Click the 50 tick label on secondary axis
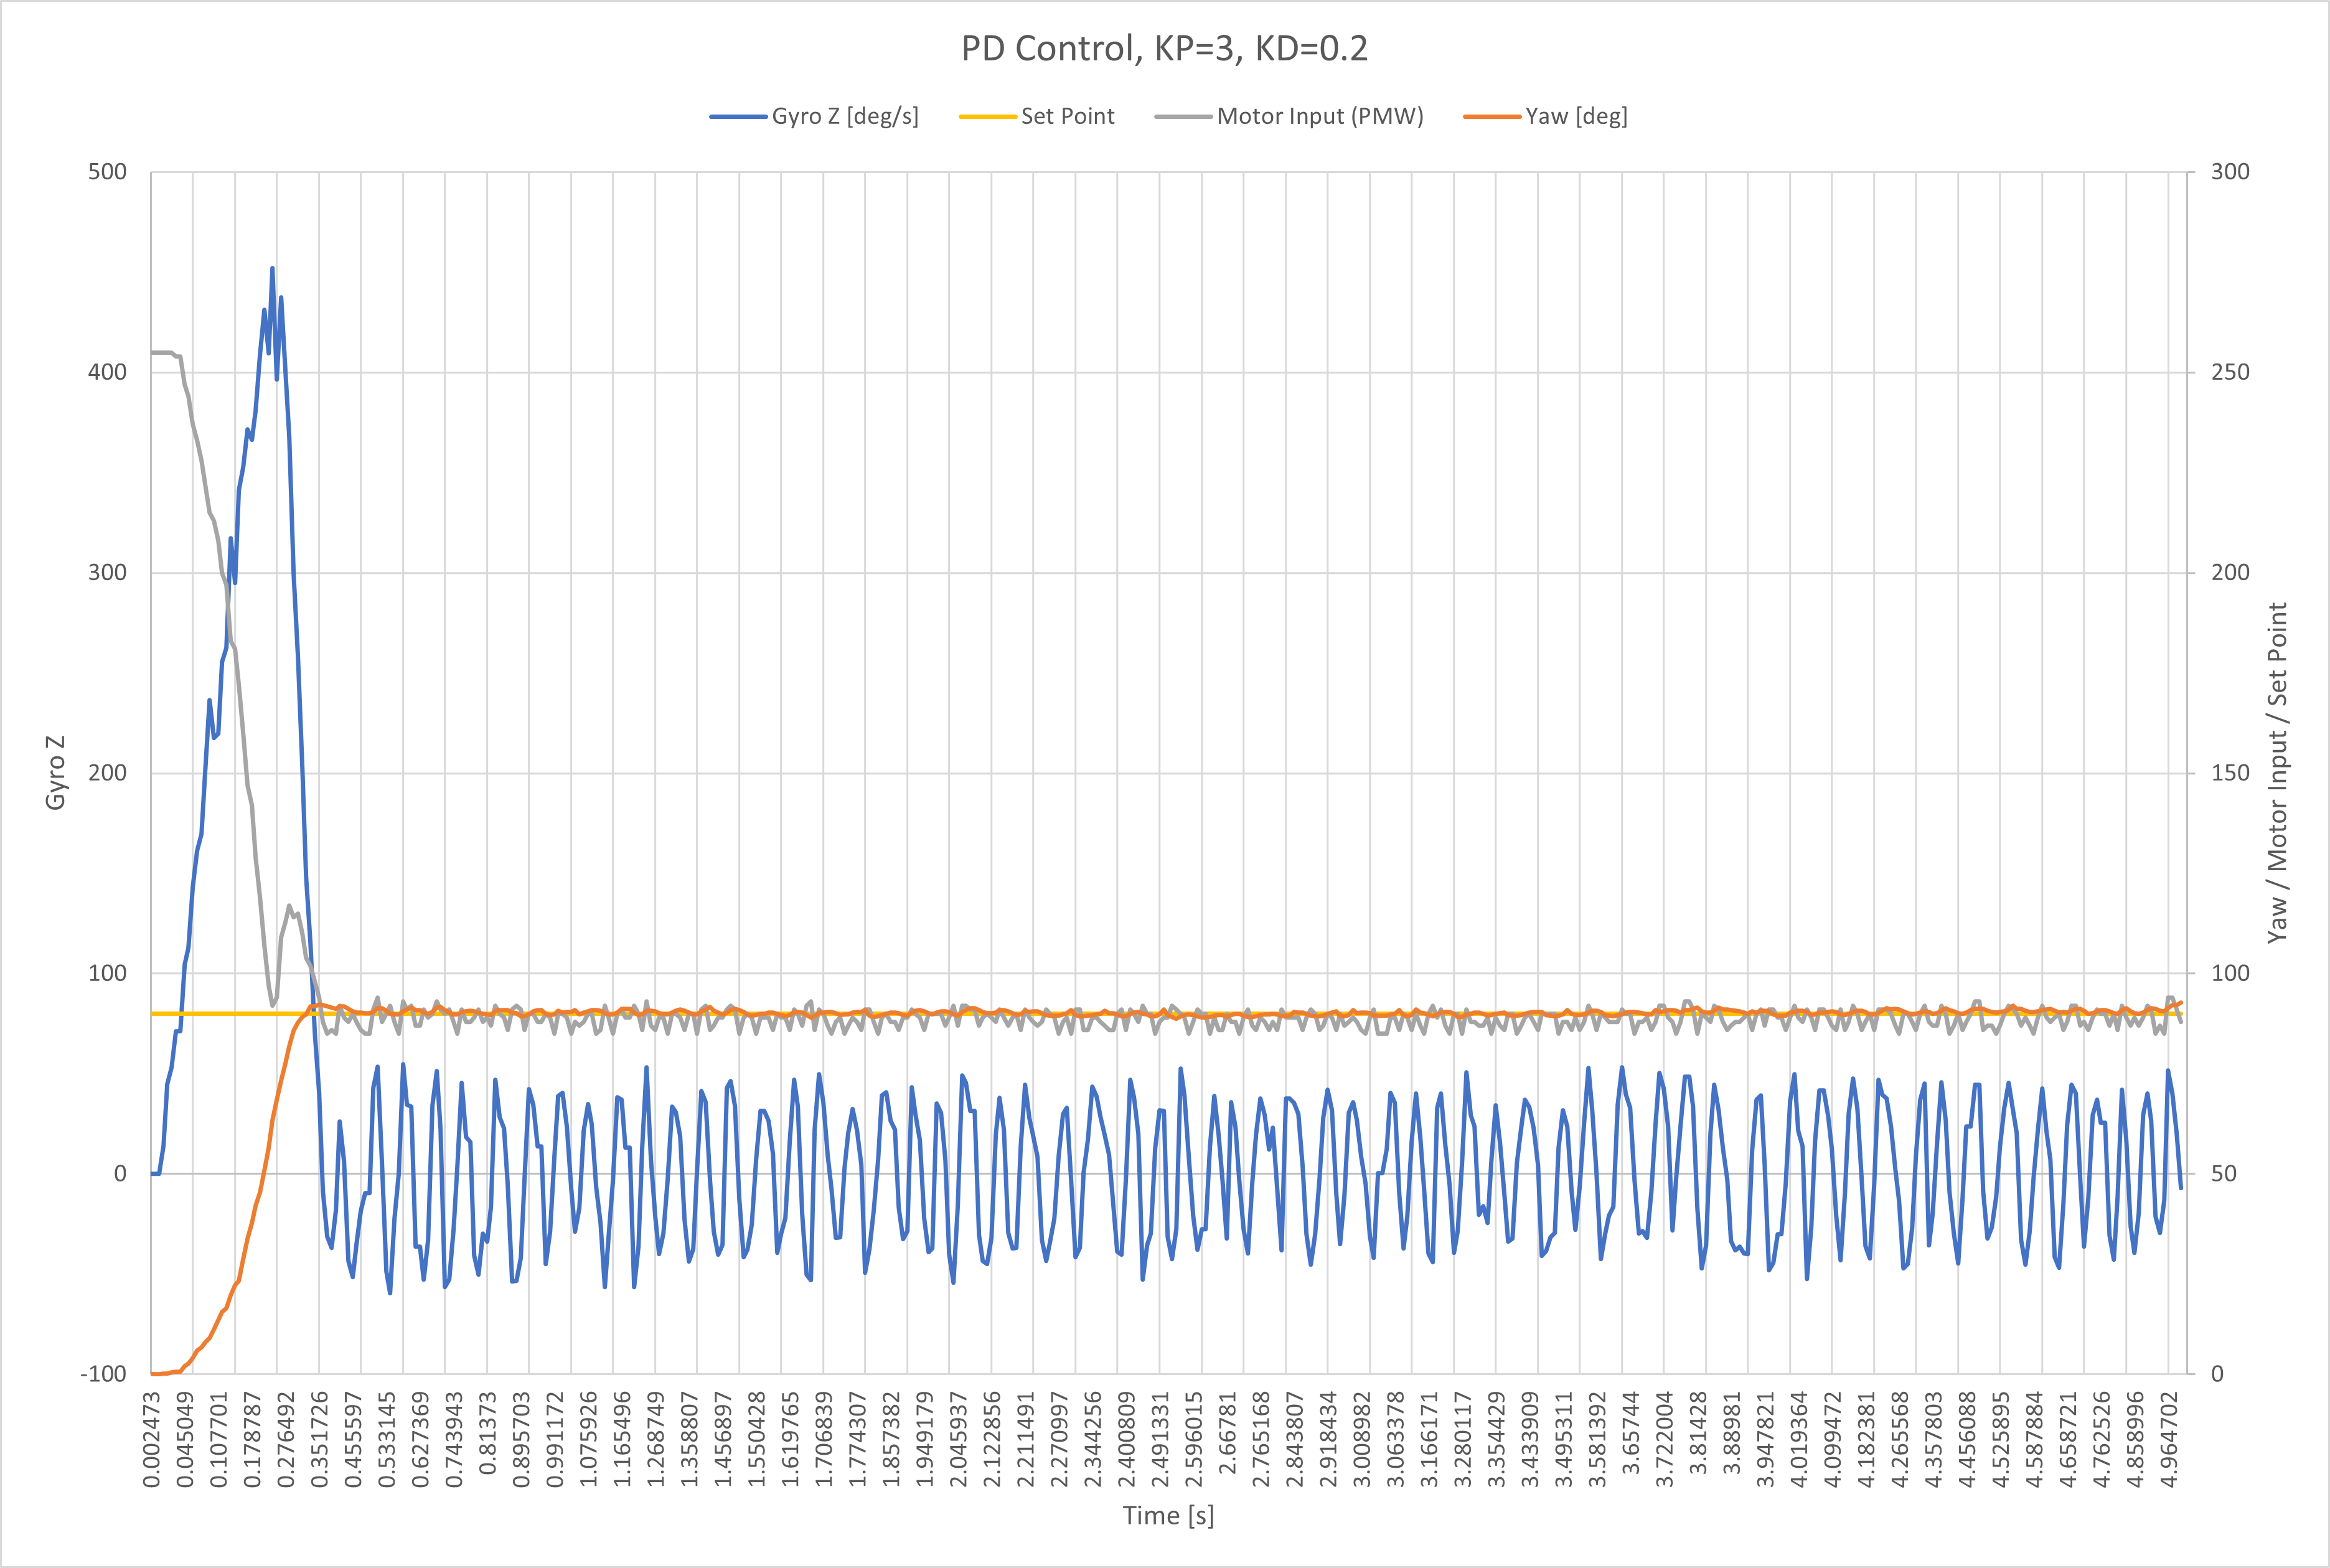Viewport: 2330px width, 1568px height. pos(2223,1173)
